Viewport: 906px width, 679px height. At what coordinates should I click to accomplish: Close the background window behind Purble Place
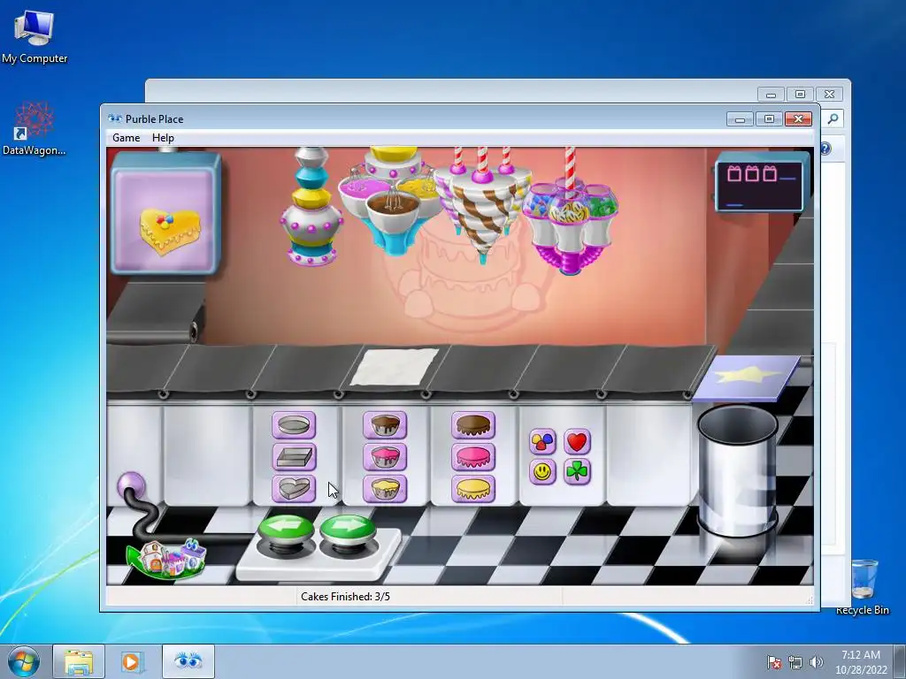coord(830,94)
